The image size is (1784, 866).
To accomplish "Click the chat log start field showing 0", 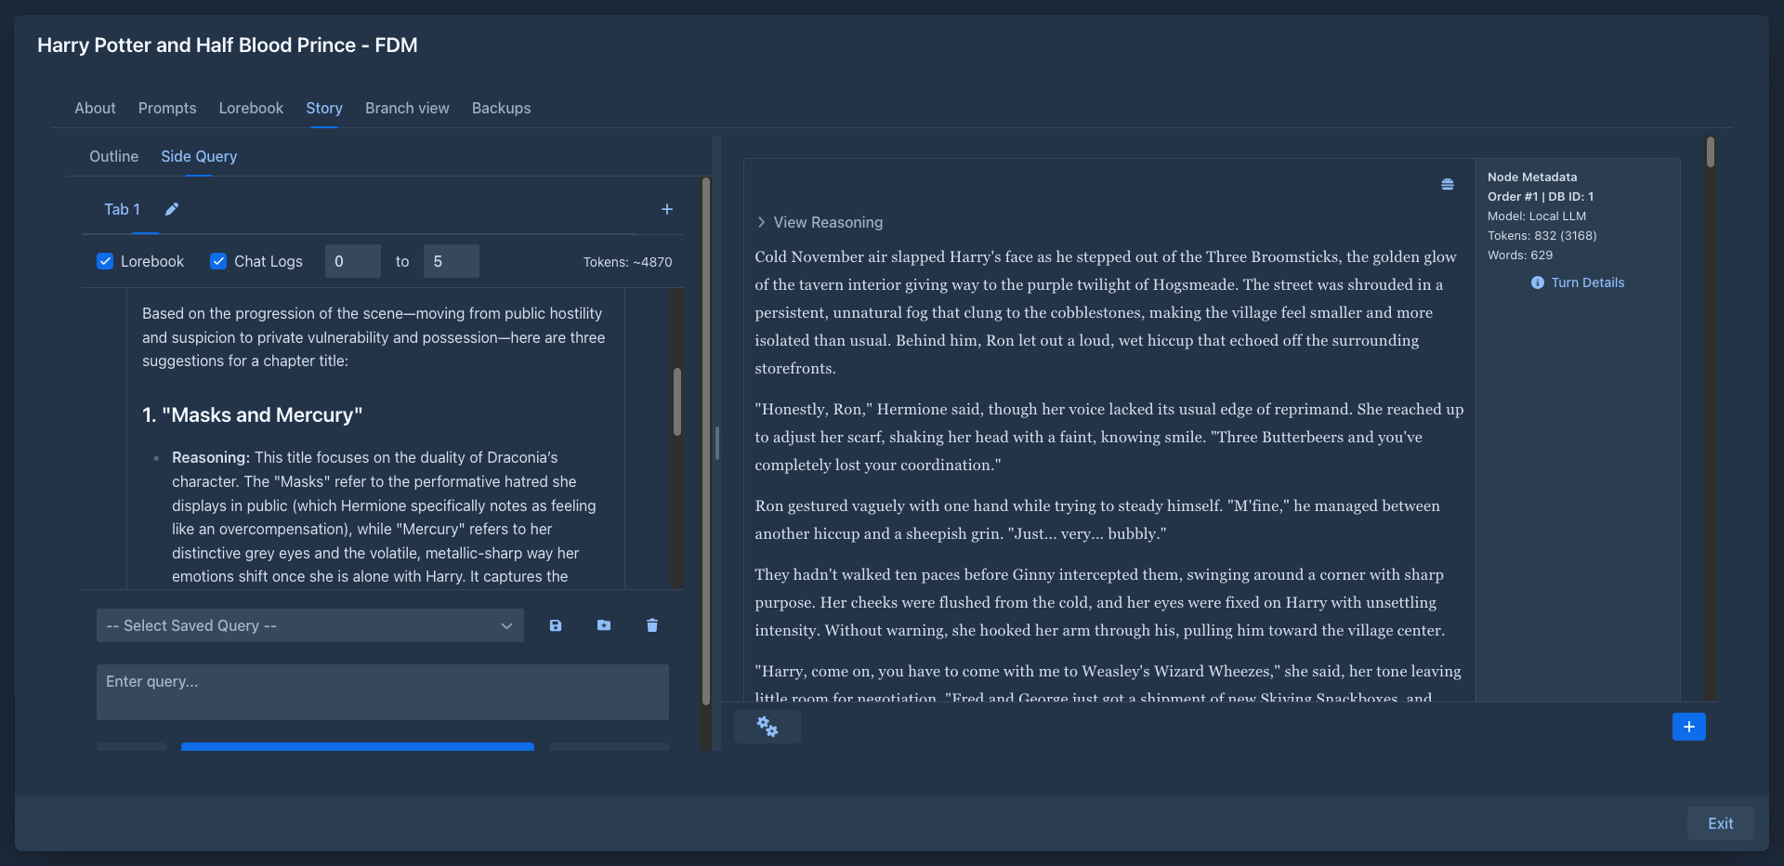I will coord(353,261).
